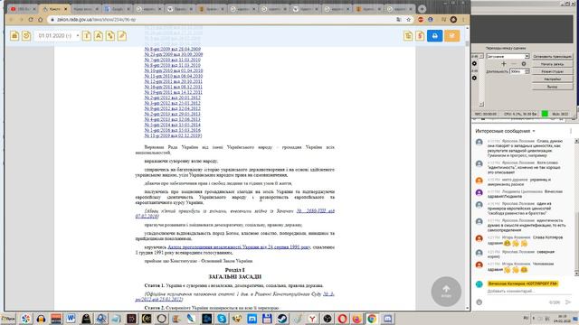The image size is (579, 325).
Task: Open a new browser tab with plus button
Action: pyautogui.click(x=422, y=8)
